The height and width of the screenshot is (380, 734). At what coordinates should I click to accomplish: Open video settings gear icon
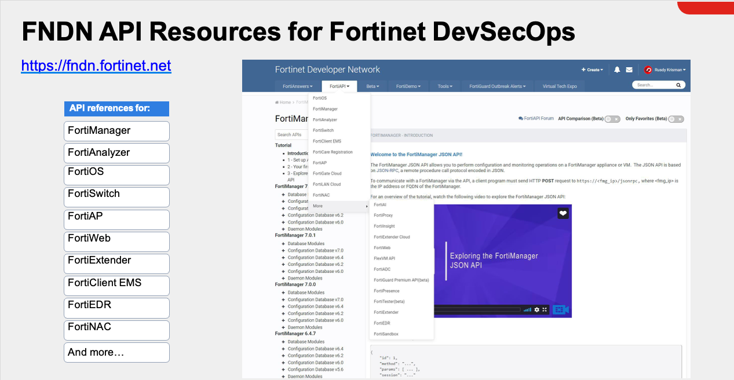coord(537,310)
